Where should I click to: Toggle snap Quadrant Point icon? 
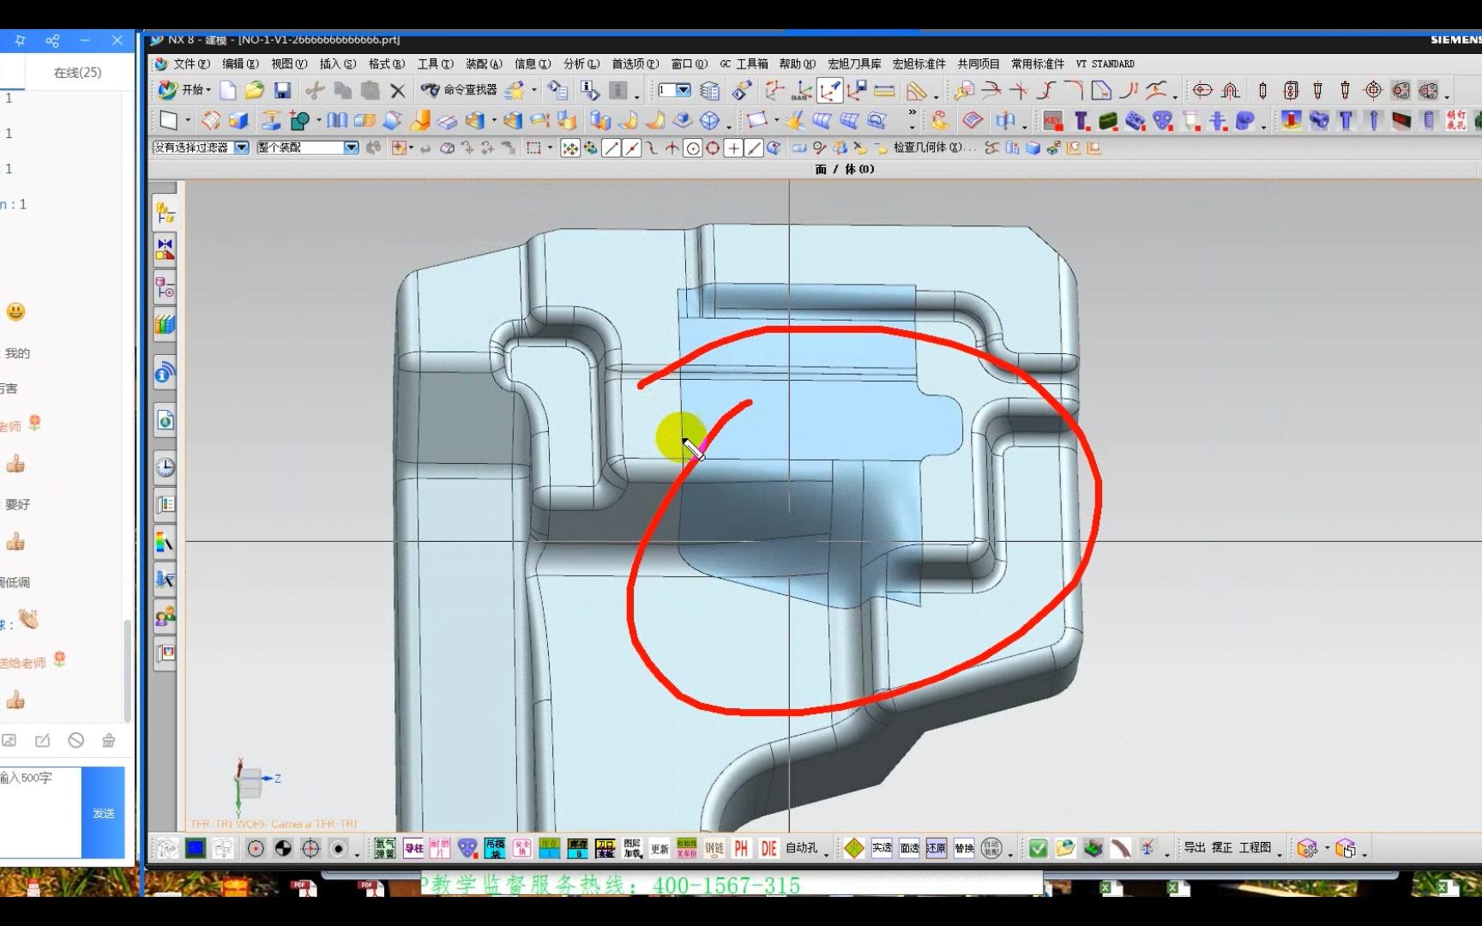713,148
